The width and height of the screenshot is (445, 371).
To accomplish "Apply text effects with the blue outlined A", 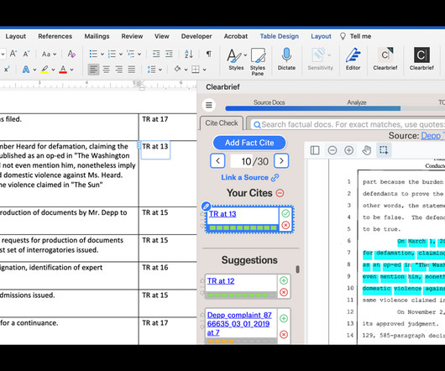I will (26, 69).
